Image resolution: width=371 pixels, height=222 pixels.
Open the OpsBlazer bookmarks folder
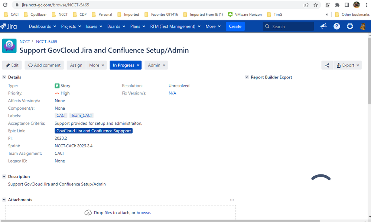pyautogui.click(x=35, y=15)
